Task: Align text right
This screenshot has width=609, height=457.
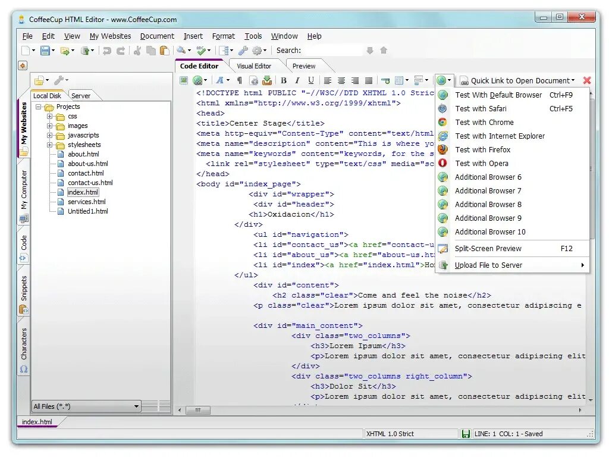Action: click(355, 80)
